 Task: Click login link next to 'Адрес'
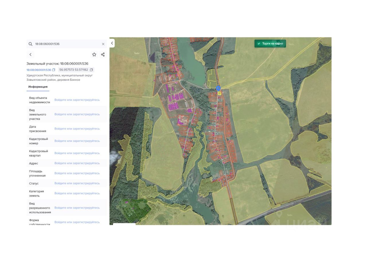tap(77, 163)
